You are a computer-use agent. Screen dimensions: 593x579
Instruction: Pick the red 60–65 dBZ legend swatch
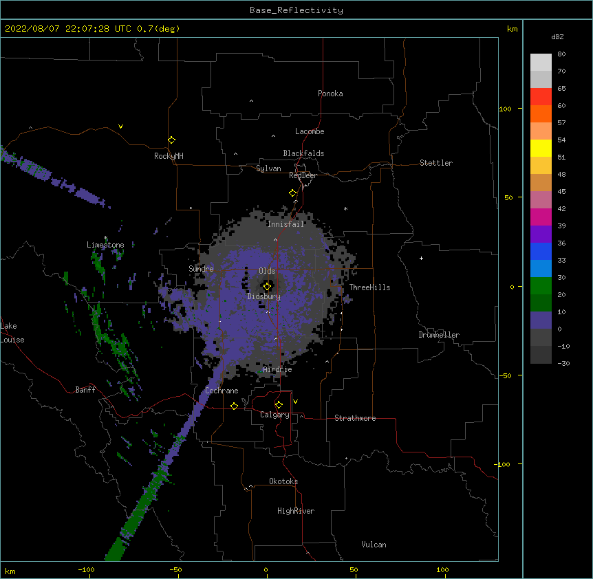pos(541,97)
